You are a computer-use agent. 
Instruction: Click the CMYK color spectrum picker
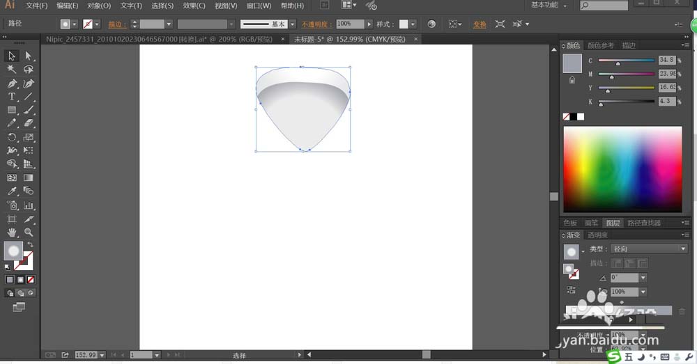[622, 169]
